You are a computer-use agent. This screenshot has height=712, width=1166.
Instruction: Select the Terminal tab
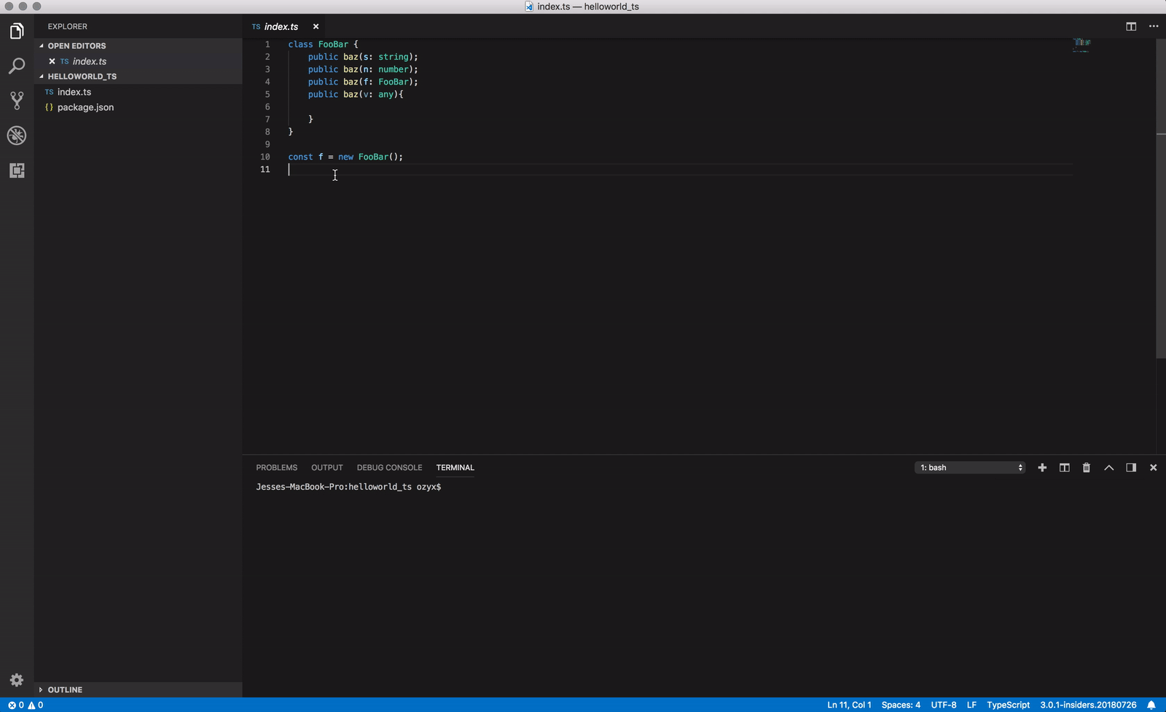click(x=455, y=468)
